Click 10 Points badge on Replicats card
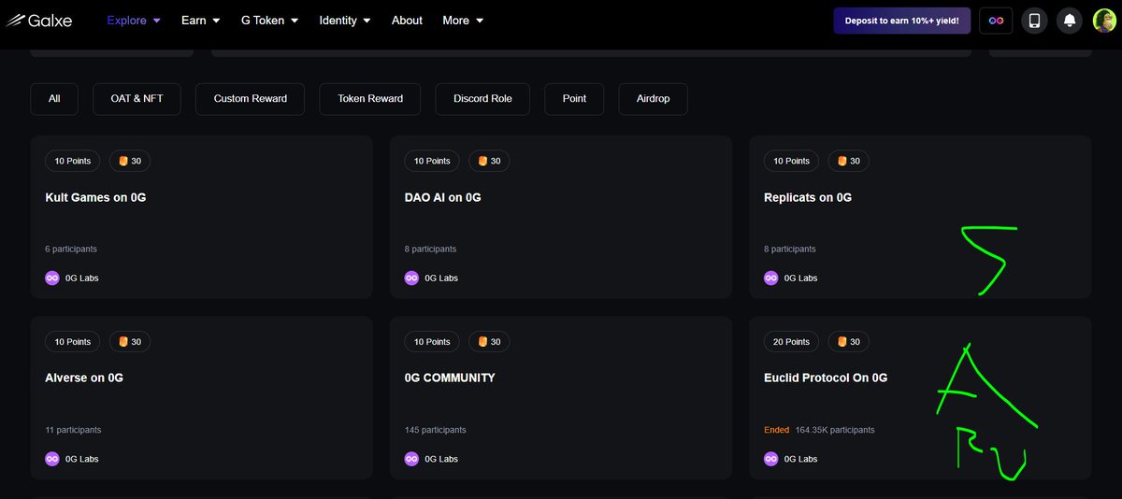Viewport: 1122px width, 499px height. [791, 161]
